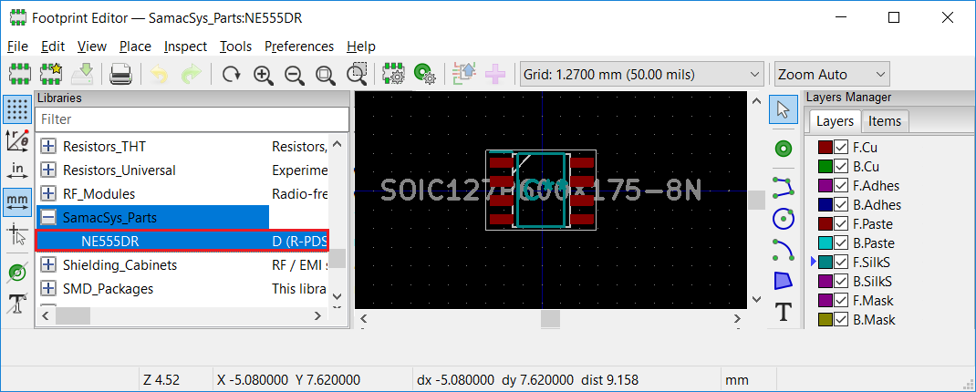Toggle B.Cu layer visibility checkbox

click(841, 167)
